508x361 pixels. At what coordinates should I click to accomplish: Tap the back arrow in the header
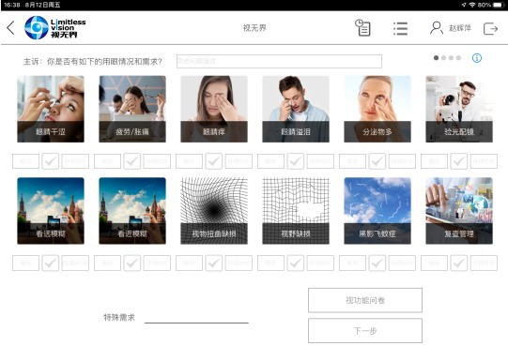click(10, 28)
